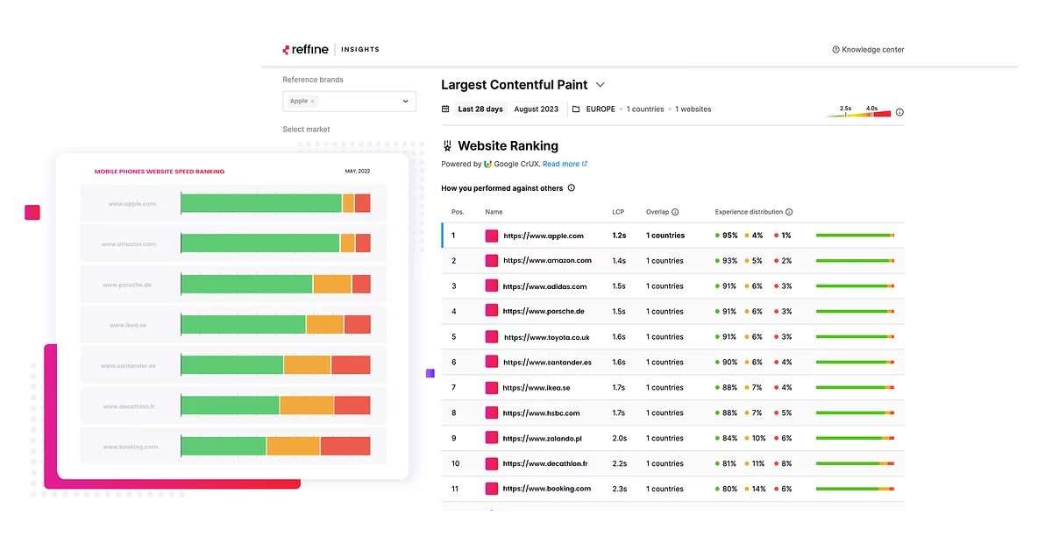The image size is (1052, 543).
Task: Click the 'MAY, 2022' date on ranking card
Action: [358, 172]
